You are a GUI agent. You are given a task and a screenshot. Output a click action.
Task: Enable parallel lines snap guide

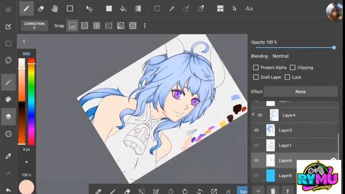[x=85, y=26]
